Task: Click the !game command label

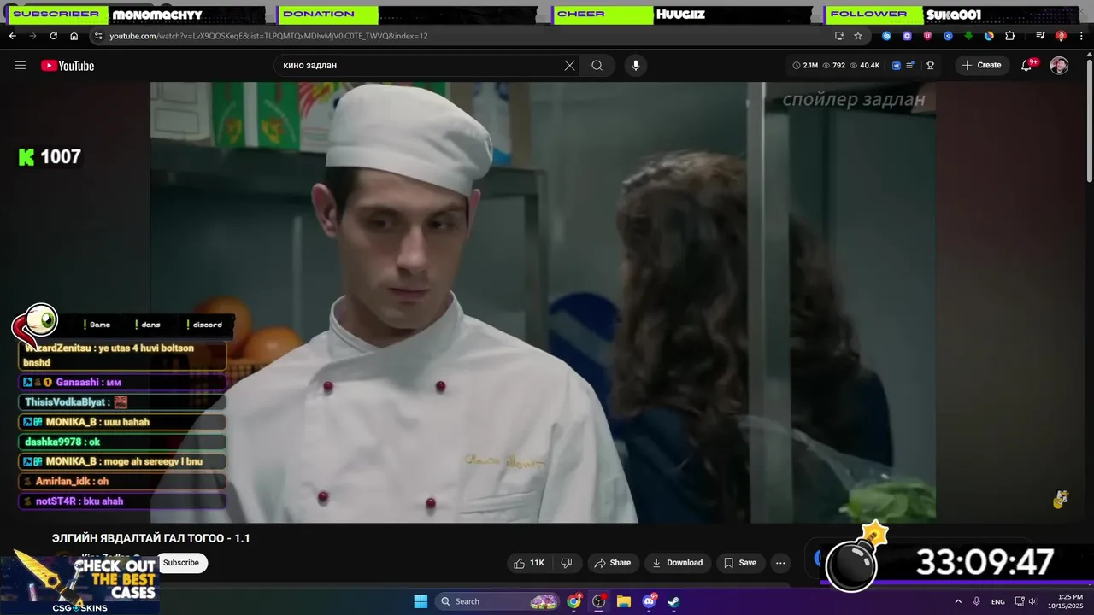Action: tap(97, 325)
